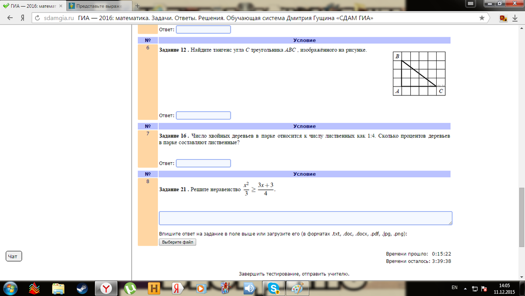Click the Условие header above task 6
This screenshot has height=296, width=525.
pyautogui.click(x=304, y=40)
